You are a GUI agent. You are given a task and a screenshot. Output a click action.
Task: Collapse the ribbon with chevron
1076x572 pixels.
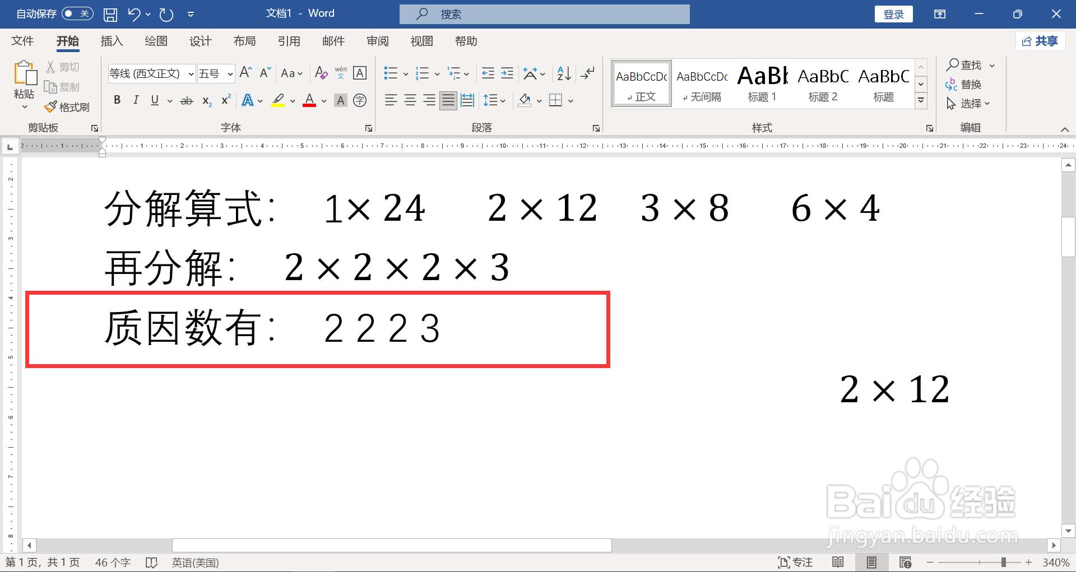[1064, 129]
